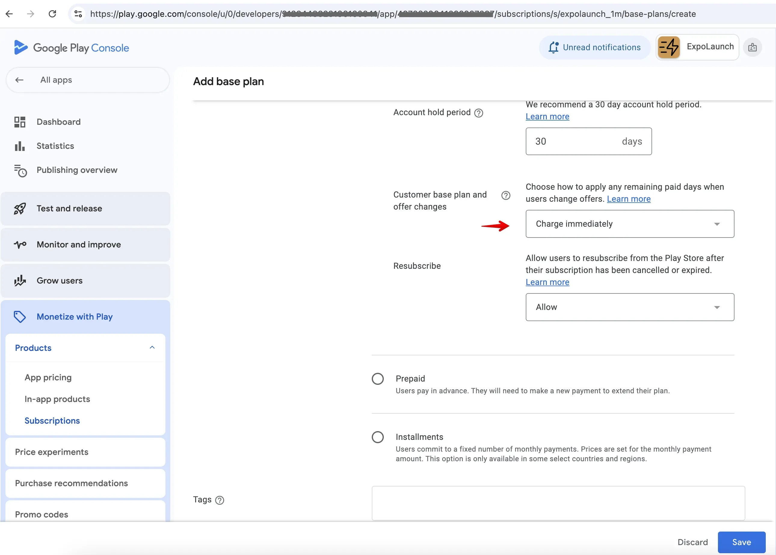
Task: Click the Dashboard sidebar icon
Action: [20, 122]
